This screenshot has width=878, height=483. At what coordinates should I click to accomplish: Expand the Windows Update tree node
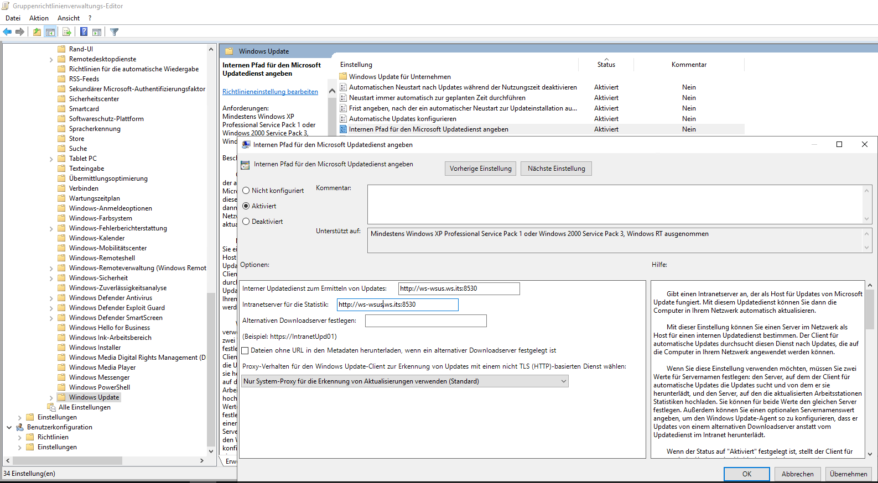click(x=51, y=397)
